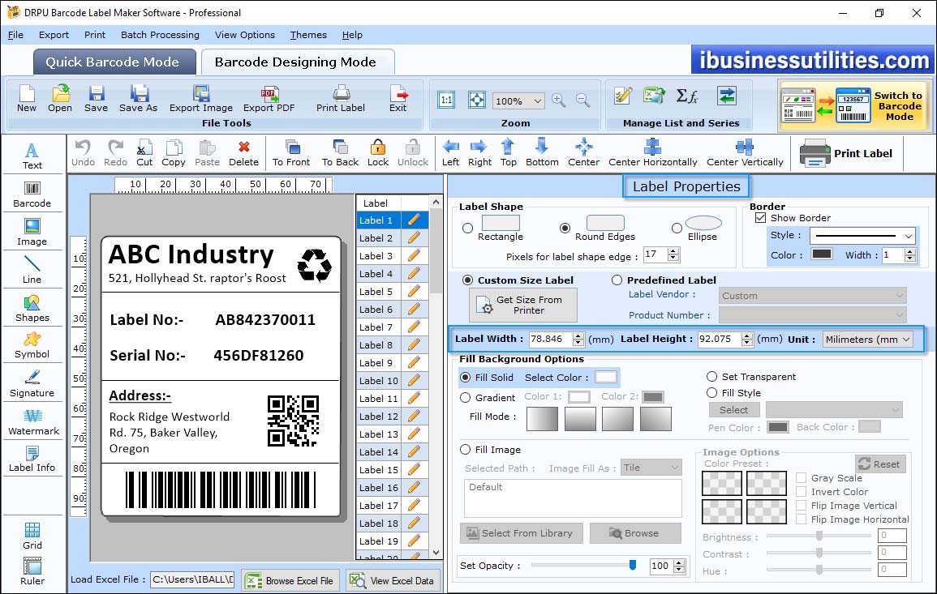
Task: Bring selected object To Front
Action: click(x=291, y=153)
